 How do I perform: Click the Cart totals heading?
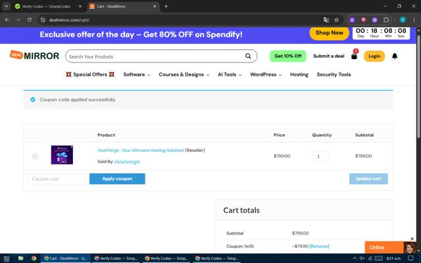click(x=241, y=210)
